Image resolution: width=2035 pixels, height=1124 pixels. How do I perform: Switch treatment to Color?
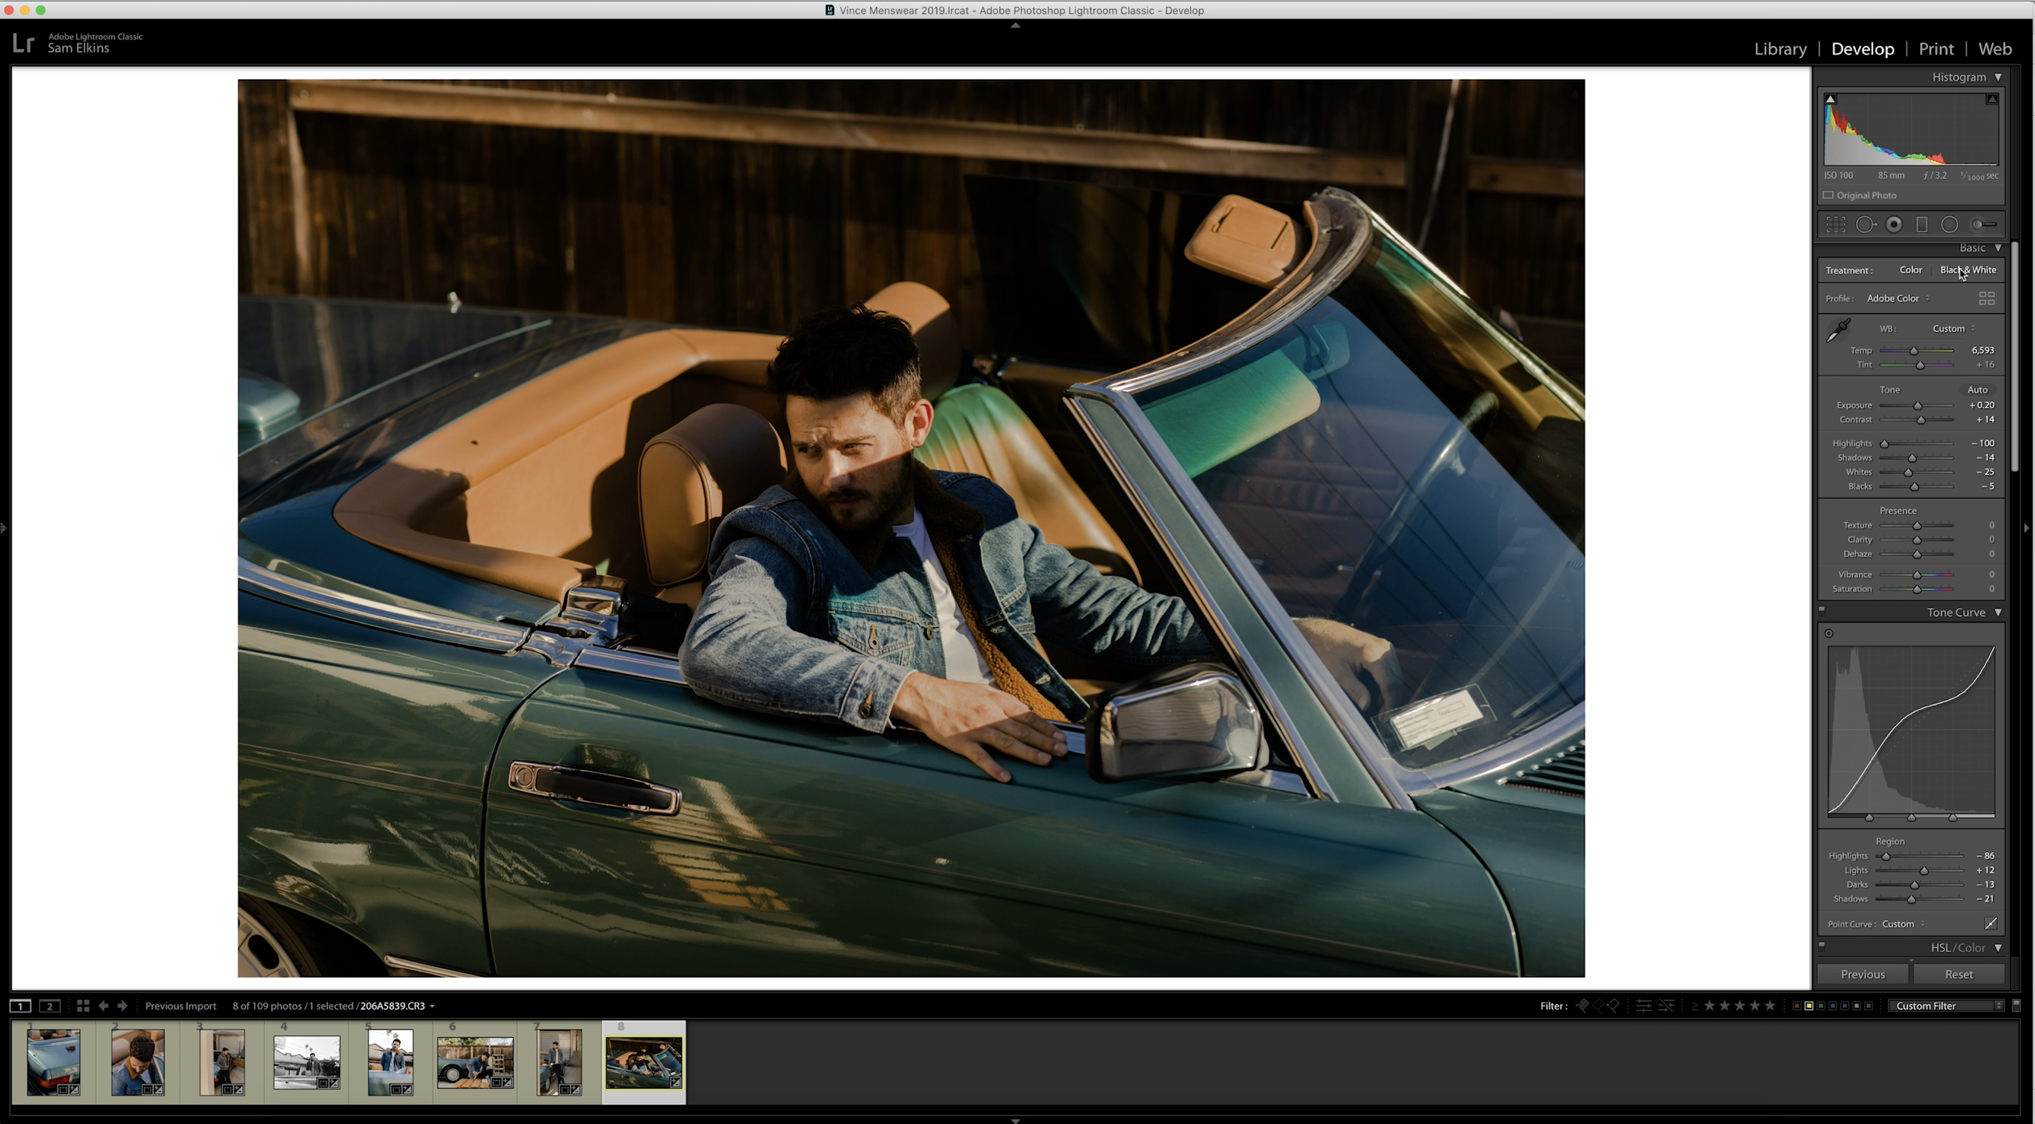pos(1910,270)
